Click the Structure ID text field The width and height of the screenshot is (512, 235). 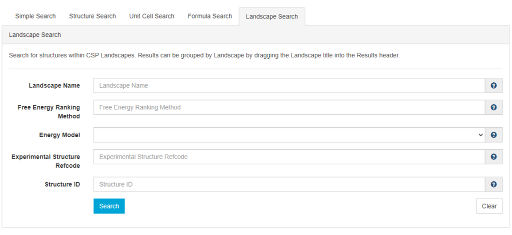pyautogui.click(x=289, y=184)
